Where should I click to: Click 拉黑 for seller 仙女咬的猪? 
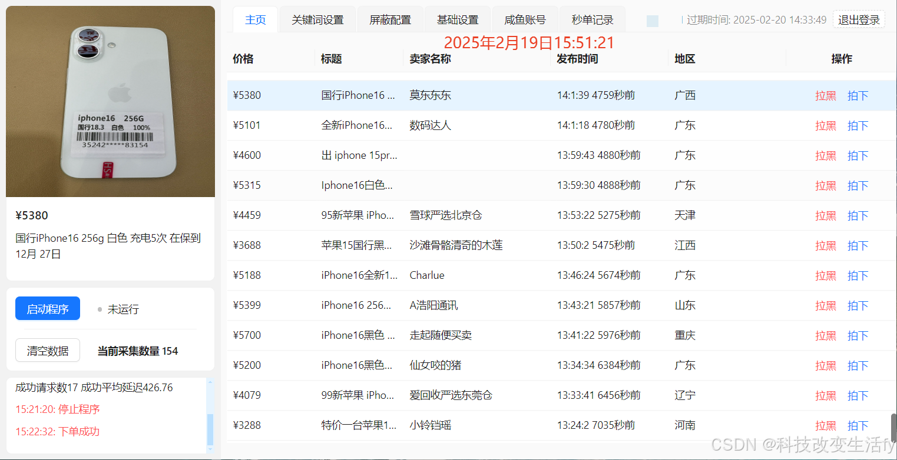pyautogui.click(x=826, y=365)
